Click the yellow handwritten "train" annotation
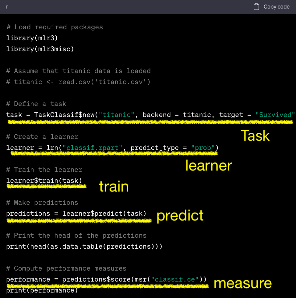 [114, 187]
